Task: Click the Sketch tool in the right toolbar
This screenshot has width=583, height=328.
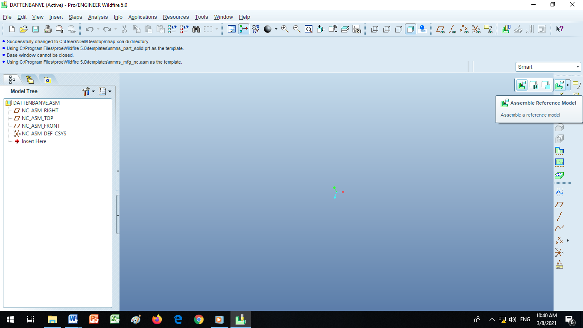Action: [560, 192]
